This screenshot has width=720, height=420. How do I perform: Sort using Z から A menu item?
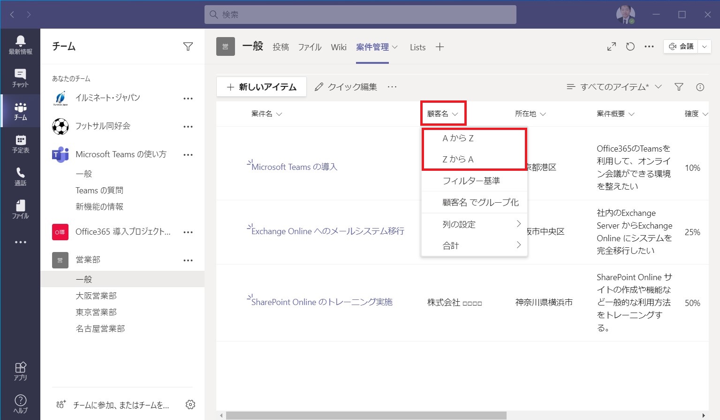coord(475,159)
